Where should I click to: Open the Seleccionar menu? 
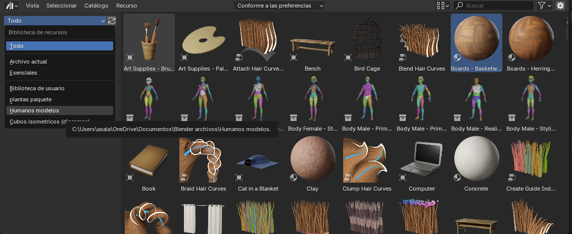(62, 6)
